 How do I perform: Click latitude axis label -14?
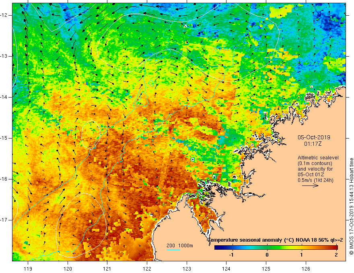(4, 97)
